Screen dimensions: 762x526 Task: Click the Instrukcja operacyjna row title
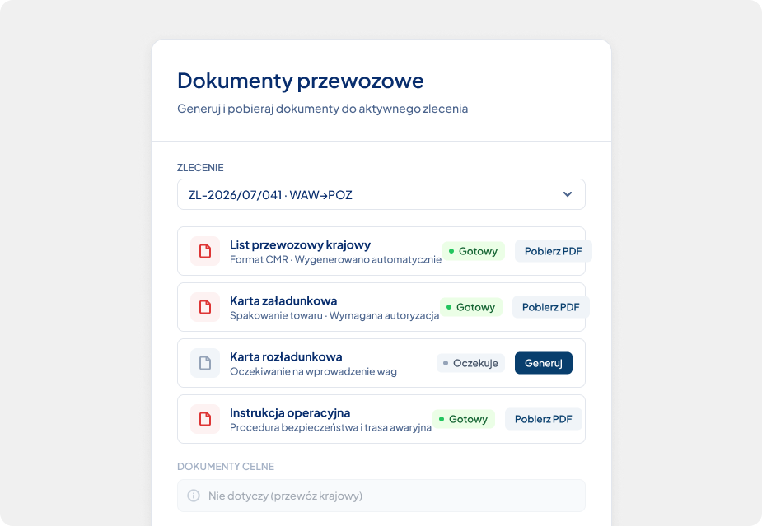click(x=290, y=412)
